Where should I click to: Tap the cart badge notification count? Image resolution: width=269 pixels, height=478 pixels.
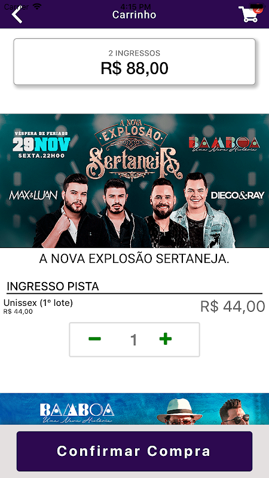pos(258,8)
